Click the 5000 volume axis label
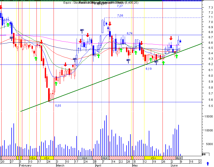This screenshot has width=214, height=167. (210, 144)
